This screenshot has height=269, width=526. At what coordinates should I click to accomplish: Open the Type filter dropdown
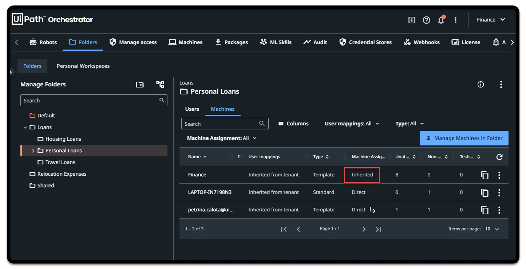point(410,124)
